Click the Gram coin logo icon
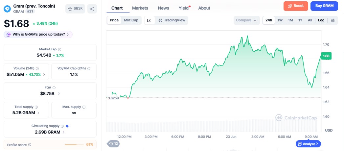 7,9
